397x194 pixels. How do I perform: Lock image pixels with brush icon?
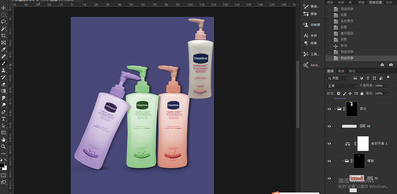click(x=345, y=93)
